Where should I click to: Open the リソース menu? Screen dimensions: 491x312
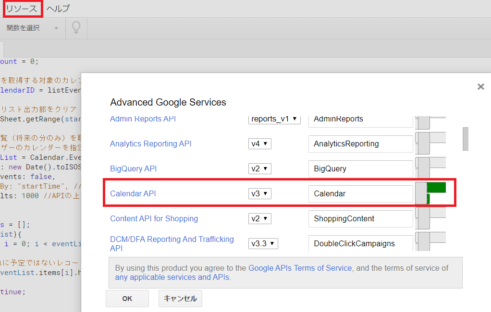[22, 9]
